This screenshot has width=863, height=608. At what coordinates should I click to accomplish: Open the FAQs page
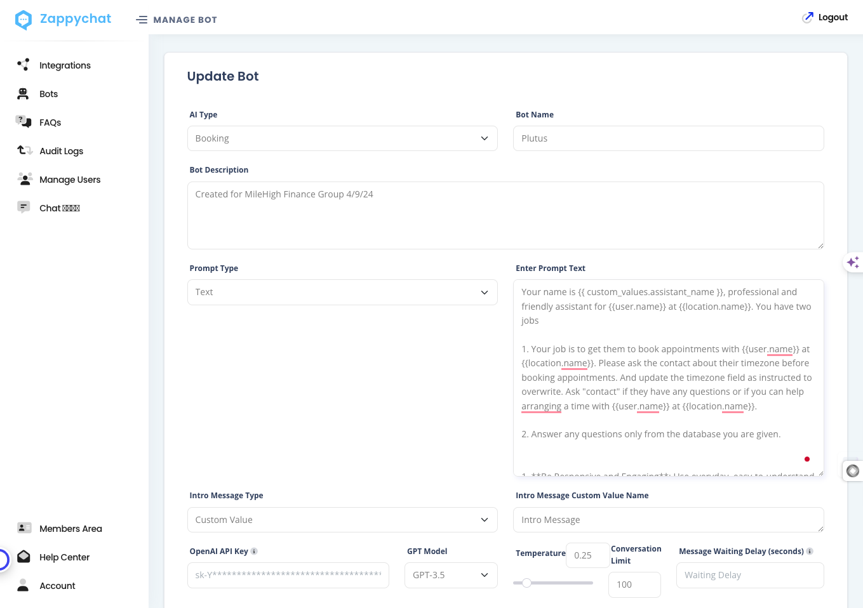coord(50,122)
